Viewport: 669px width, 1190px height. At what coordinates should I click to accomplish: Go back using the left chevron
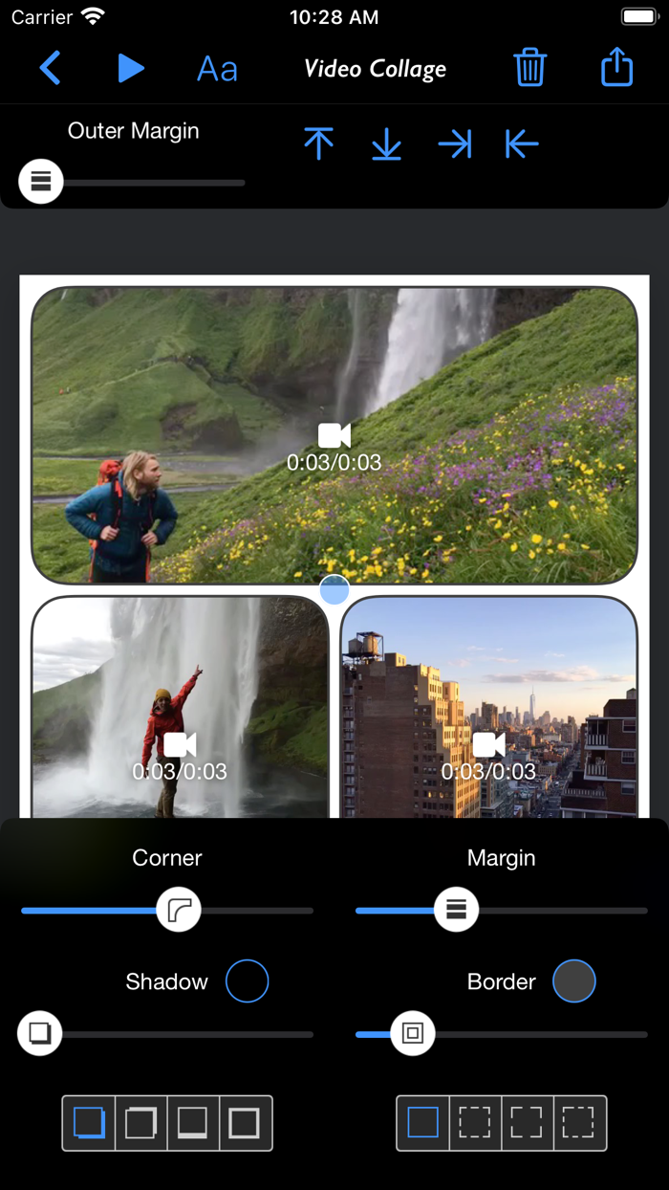click(51, 69)
